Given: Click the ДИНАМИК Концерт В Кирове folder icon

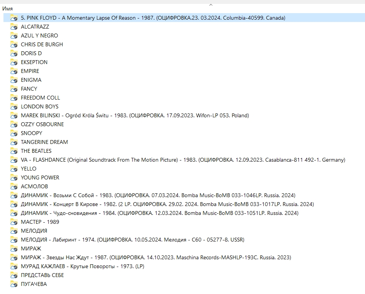Looking at the screenshot, I should (14, 204).
